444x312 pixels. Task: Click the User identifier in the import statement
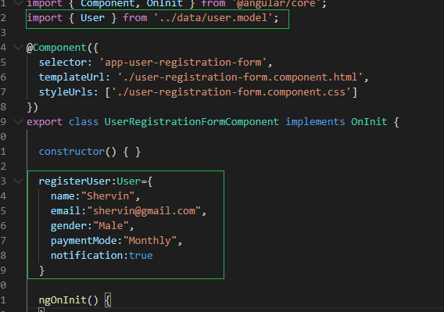(x=92, y=18)
